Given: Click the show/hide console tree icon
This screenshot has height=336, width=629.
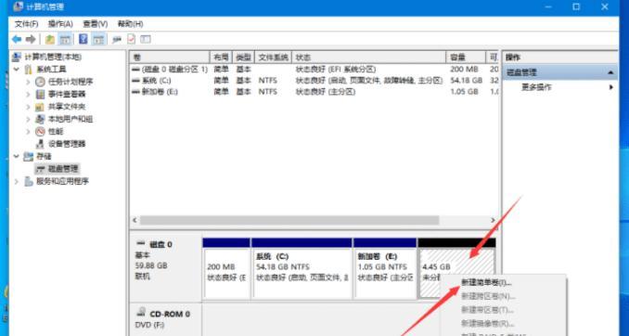Looking at the screenshot, I should (65, 39).
